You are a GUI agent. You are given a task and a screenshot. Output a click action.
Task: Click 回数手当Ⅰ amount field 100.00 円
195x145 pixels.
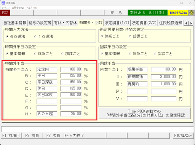click(164, 69)
